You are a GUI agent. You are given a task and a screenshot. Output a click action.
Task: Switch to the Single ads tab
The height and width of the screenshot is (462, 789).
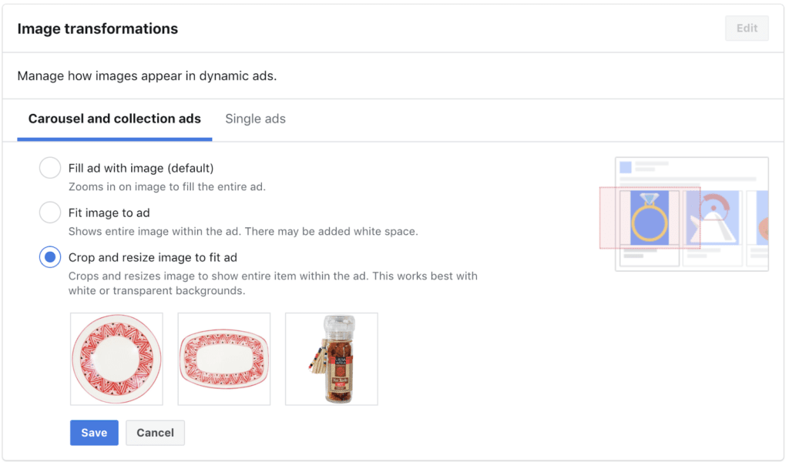coord(255,119)
